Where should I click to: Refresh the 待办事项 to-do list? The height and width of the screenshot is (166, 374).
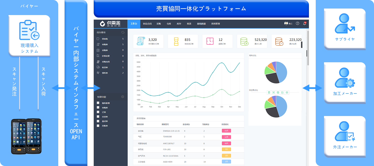coord(123,32)
